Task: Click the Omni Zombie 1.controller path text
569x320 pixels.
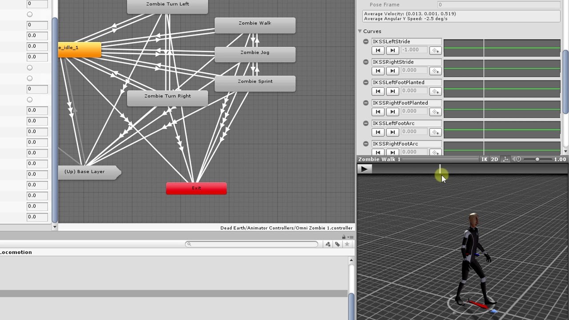Action: [x=286, y=228]
